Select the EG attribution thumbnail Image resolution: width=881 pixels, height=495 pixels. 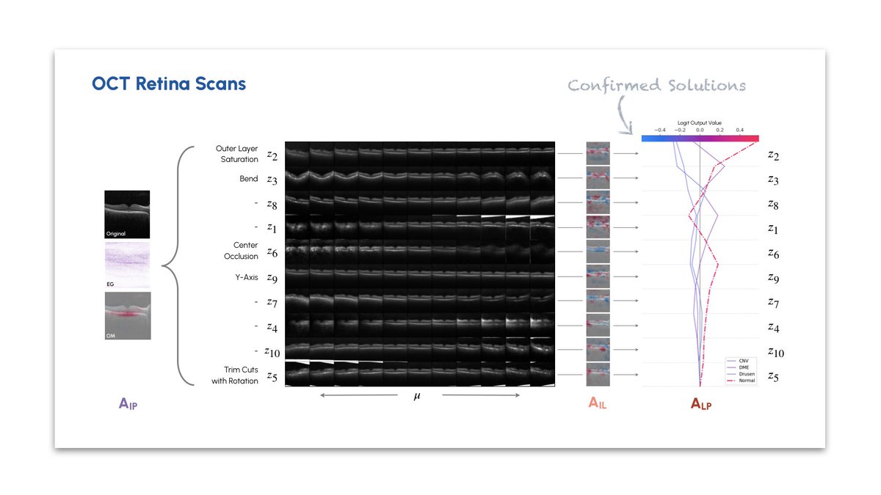(127, 265)
